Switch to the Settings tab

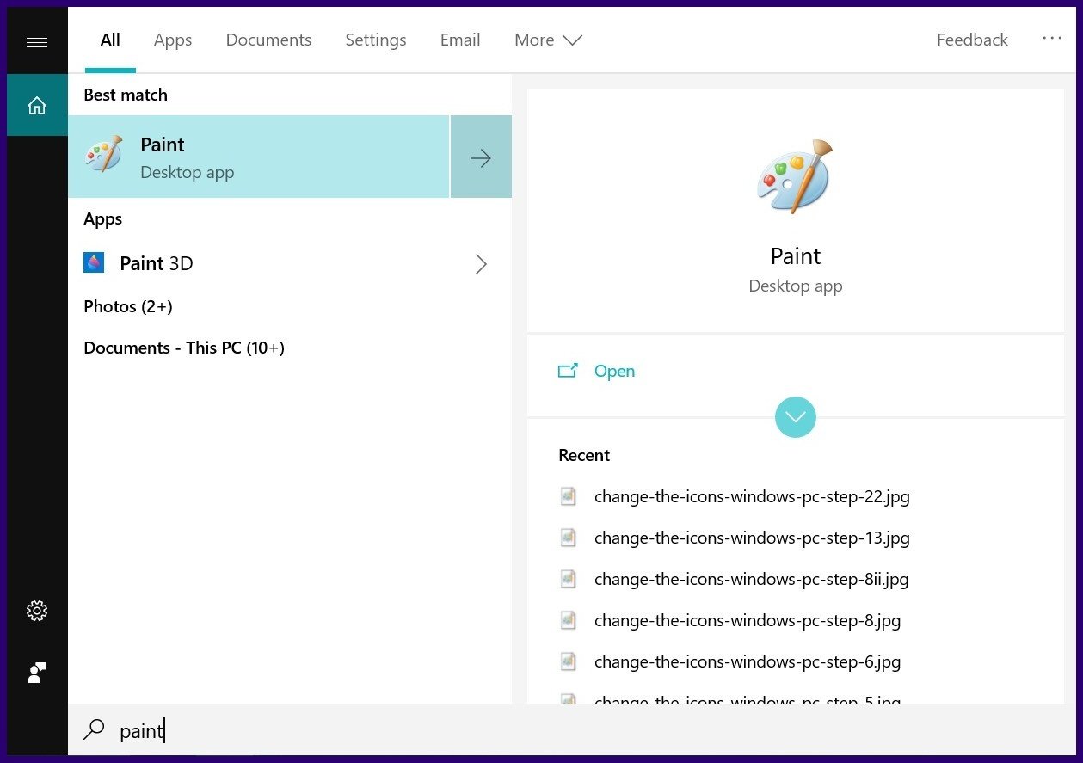point(376,40)
